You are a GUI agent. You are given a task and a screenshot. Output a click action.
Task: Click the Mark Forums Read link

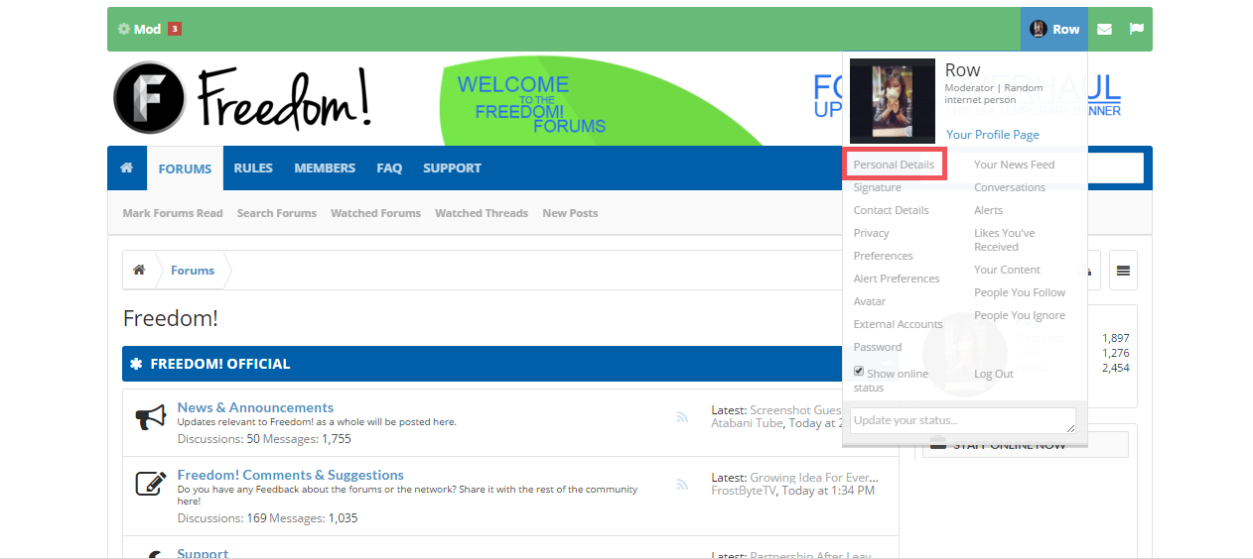[x=173, y=213]
